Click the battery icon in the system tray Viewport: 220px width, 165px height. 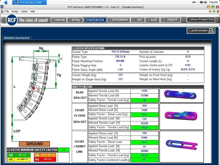pyautogui.click(x=202, y=2)
